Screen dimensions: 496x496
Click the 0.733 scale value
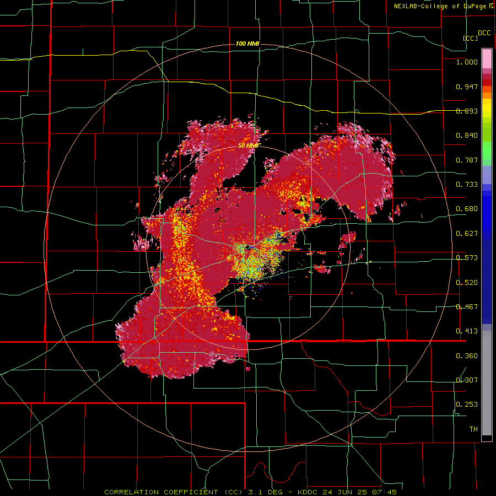pos(467,185)
